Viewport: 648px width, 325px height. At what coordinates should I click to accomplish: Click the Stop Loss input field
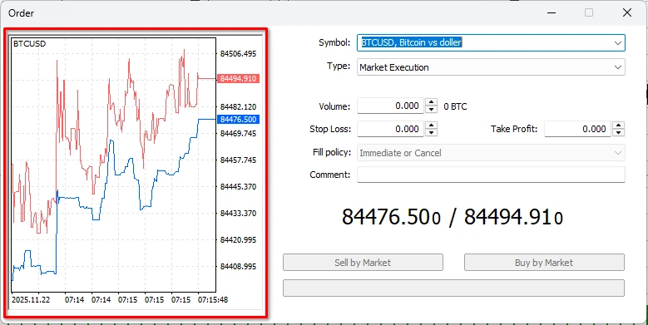(390, 129)
